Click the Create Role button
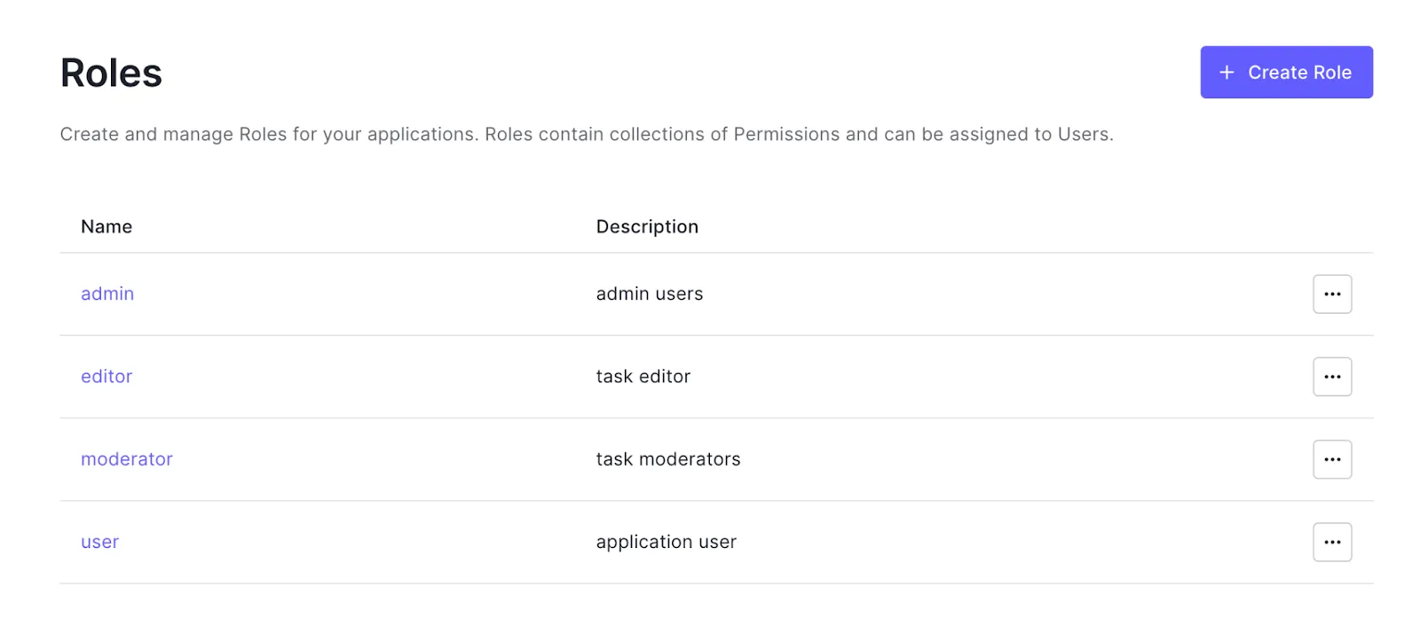The height and width of the screenshot is (634, 1420). [1285, 72]
